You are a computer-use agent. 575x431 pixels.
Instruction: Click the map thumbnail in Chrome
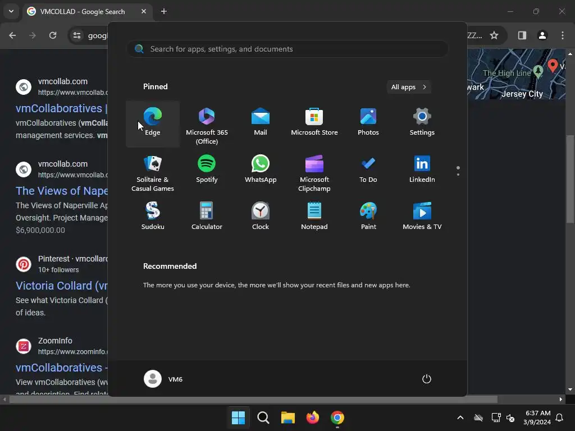click(x=517, y=75)
